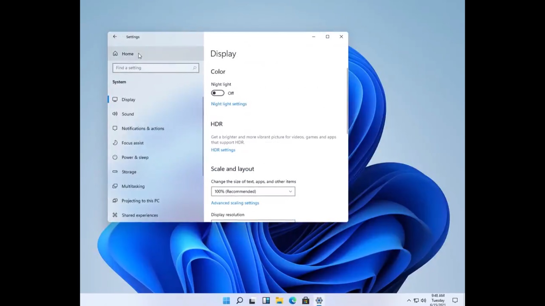
Task: Click the Display page vertical scrollbar
Action: click(x=348, y=102)
